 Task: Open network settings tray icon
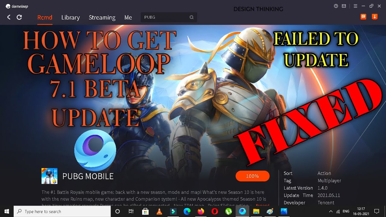[338, 211]
